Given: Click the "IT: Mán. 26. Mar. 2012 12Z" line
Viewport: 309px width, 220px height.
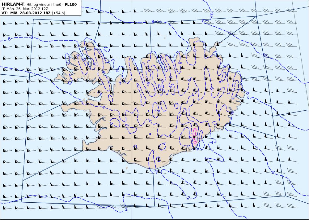Looking at the screenshot, I should (x=25, y=9).
